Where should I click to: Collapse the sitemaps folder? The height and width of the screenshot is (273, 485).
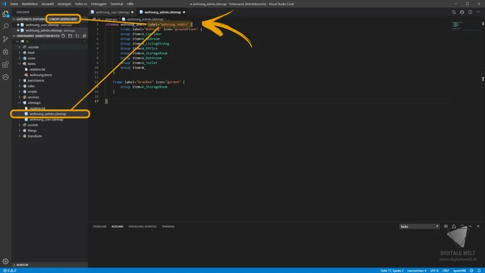(x=19, y=103)
